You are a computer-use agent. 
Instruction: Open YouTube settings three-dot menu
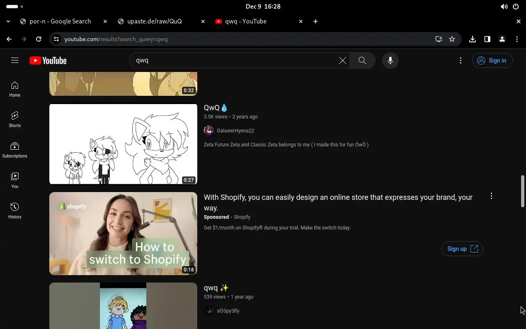click(x=461, y=60)
